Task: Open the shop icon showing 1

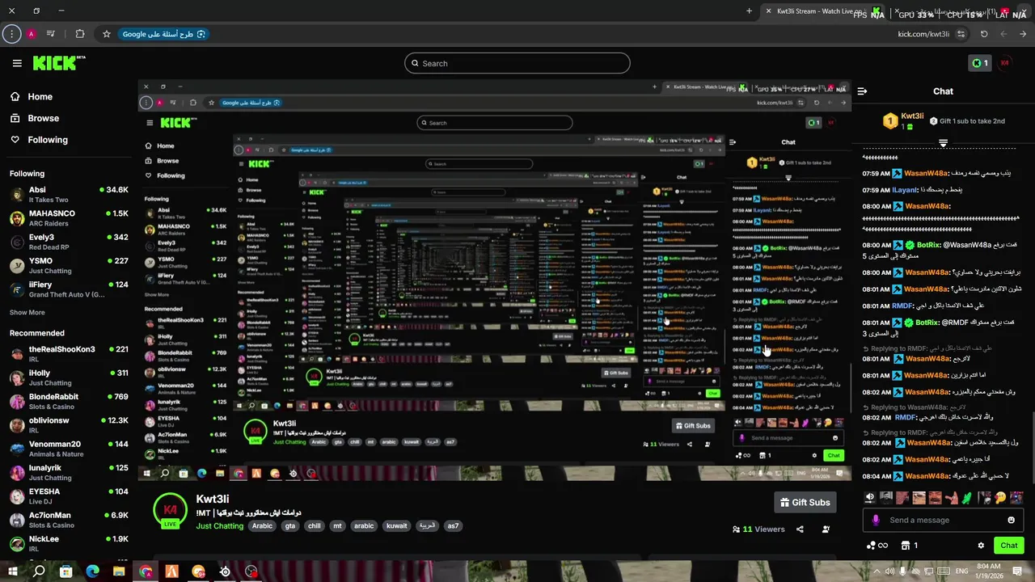Action: [910, 546]
